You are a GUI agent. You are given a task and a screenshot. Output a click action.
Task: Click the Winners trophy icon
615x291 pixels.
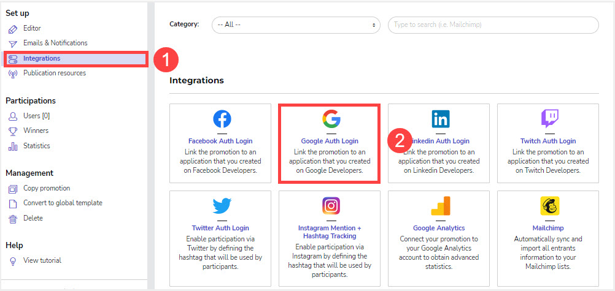(13, 131)
